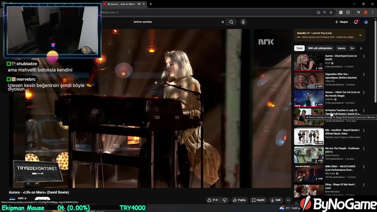Open 'Aurora - Churchyard (Live on KEXP)' title
The height and width of the screenshot is (212, 377).
tap(341, 57)
